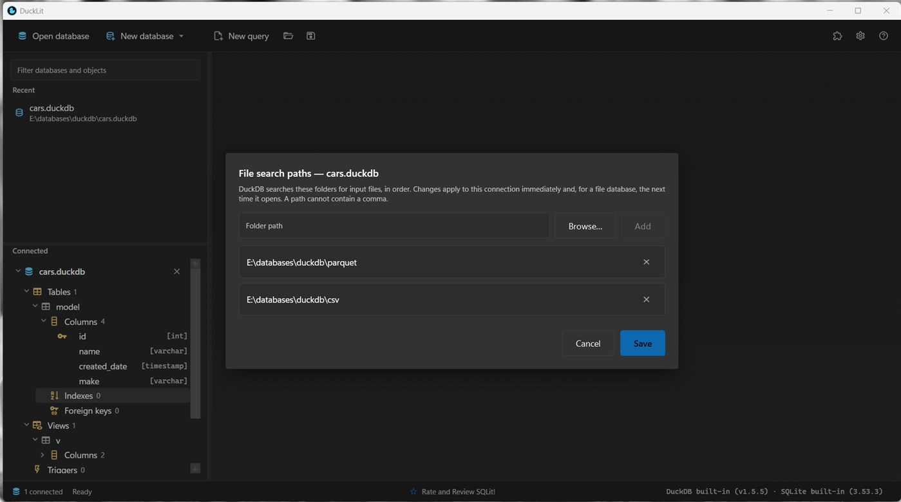This screenshot has width=901, height=502.
Task: Click the view v table icon
Action: click(x=46, y=440)
